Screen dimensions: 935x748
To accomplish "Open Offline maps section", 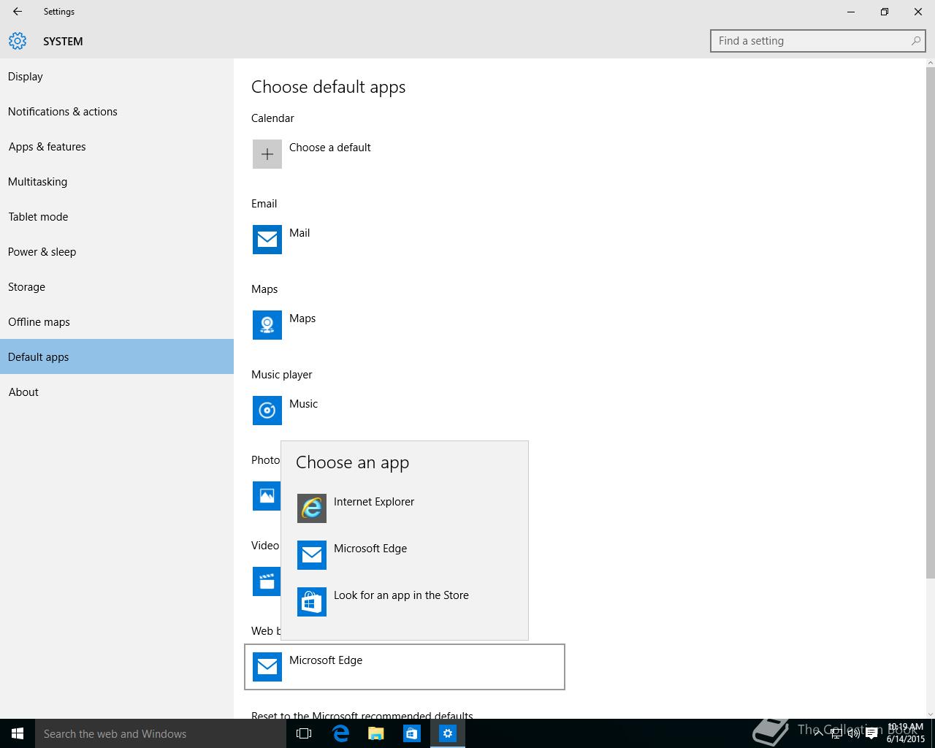I will click(x=117, y=322).
